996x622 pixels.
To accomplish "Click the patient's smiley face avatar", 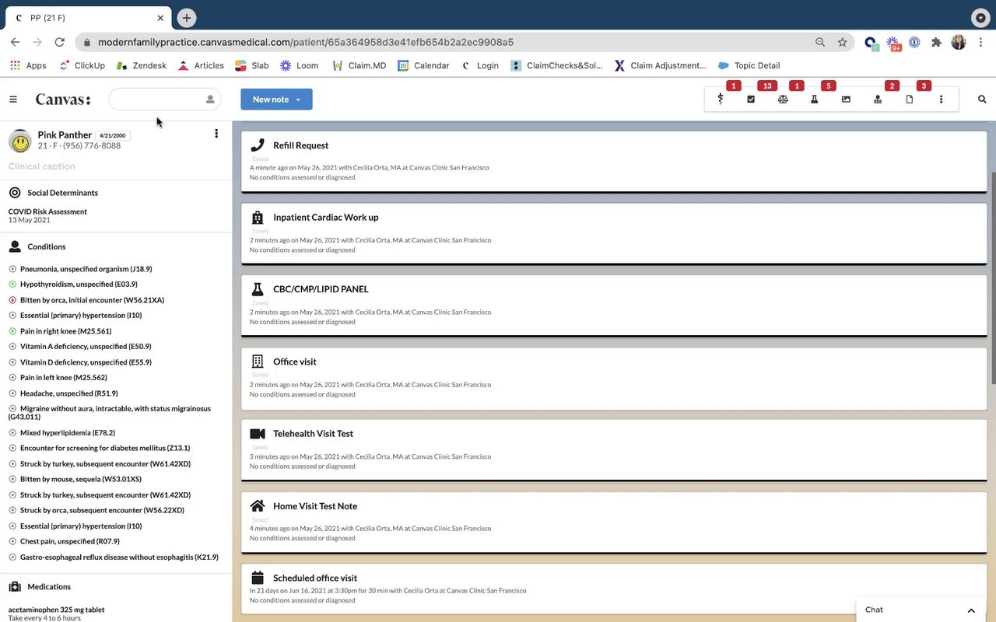I will 19,141.
